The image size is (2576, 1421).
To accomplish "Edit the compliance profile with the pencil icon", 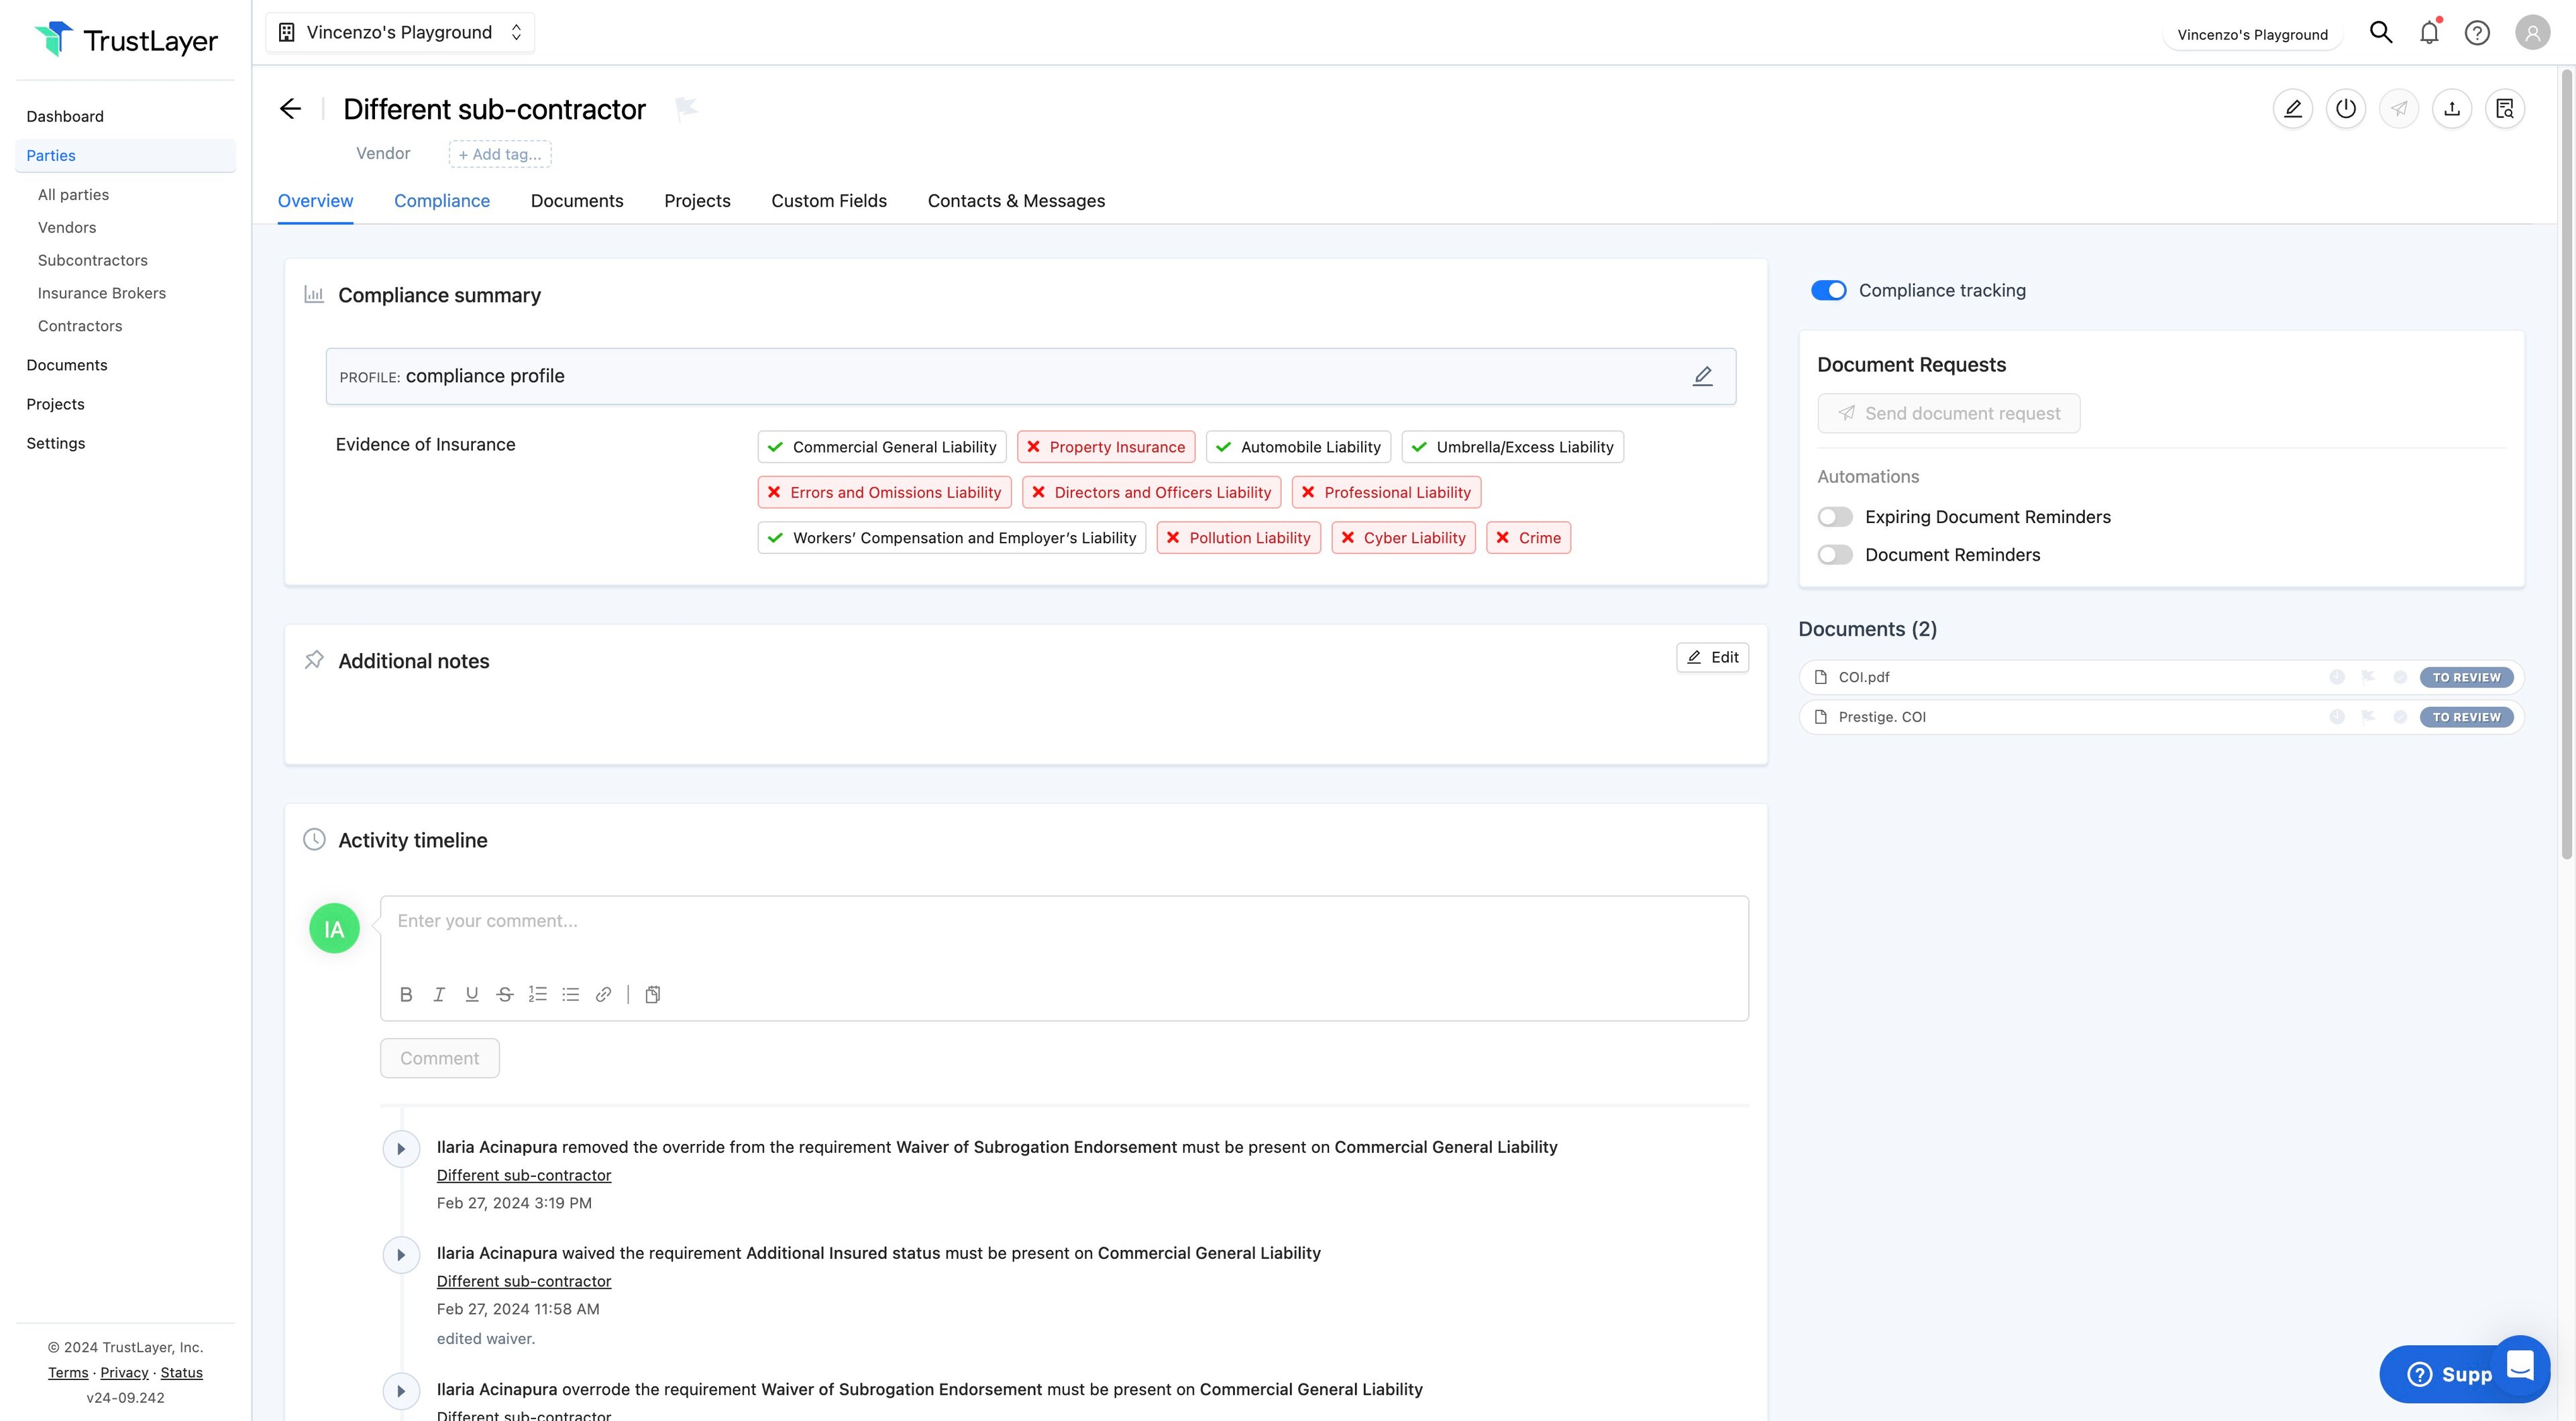I will click(1702, 376).
